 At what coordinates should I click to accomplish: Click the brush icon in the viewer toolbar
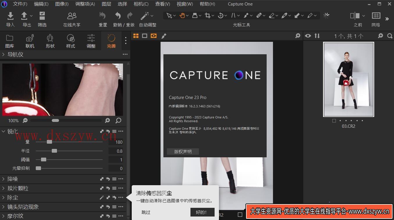click(x=164, y=36)
